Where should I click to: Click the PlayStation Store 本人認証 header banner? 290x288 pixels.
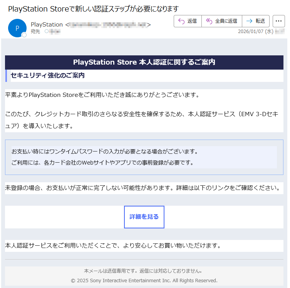pyautogui.click(x=144, y=62)
